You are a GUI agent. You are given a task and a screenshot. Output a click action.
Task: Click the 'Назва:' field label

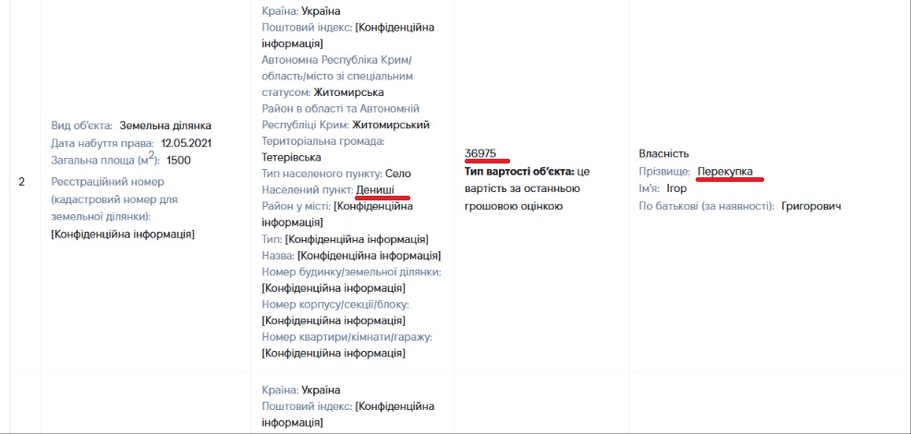pos(278,255)
